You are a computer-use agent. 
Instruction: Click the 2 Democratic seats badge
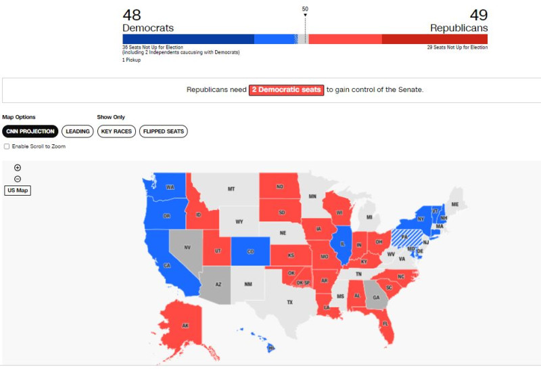[x=287, y=89]
